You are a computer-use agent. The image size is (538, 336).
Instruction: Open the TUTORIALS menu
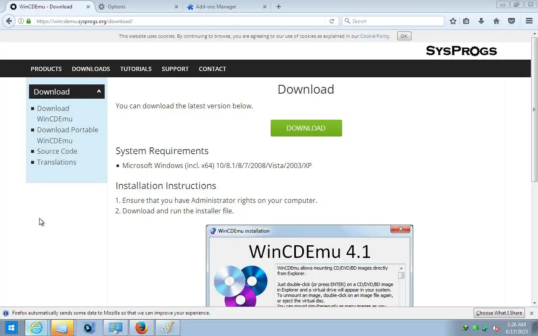(136, 69)
